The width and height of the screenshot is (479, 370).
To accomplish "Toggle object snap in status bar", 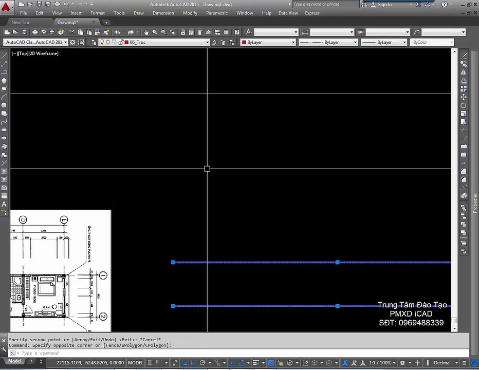I will (242, 363).
